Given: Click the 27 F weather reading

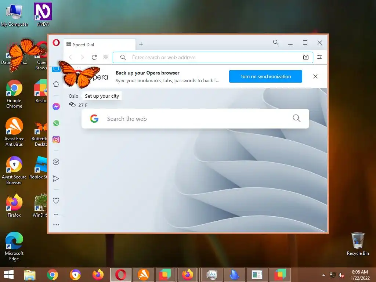Looking at the screenshot, I should [x=83, y=105].
